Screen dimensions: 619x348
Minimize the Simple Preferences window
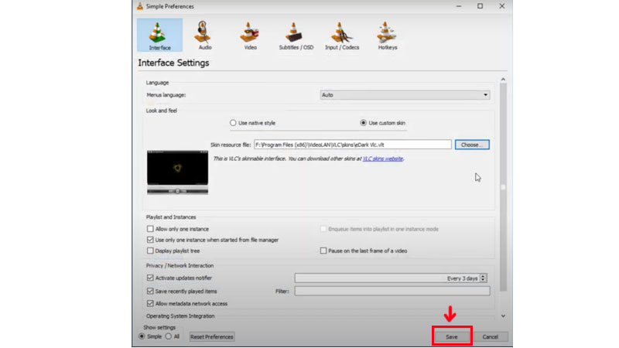tap(459, 6)
